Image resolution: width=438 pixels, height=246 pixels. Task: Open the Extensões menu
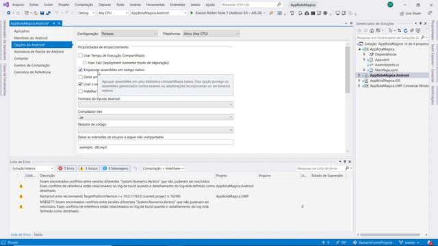177,5
